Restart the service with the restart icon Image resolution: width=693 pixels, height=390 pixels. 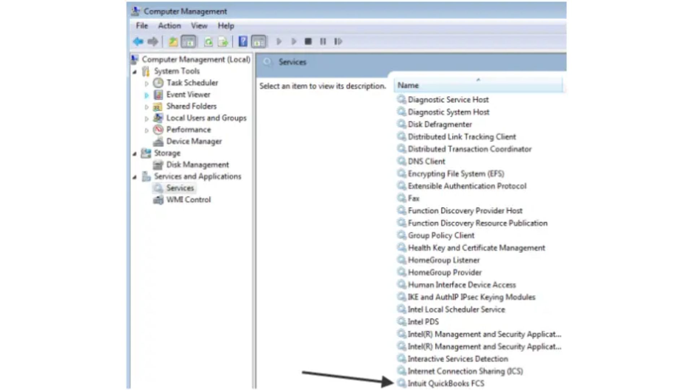pos(338,42)
